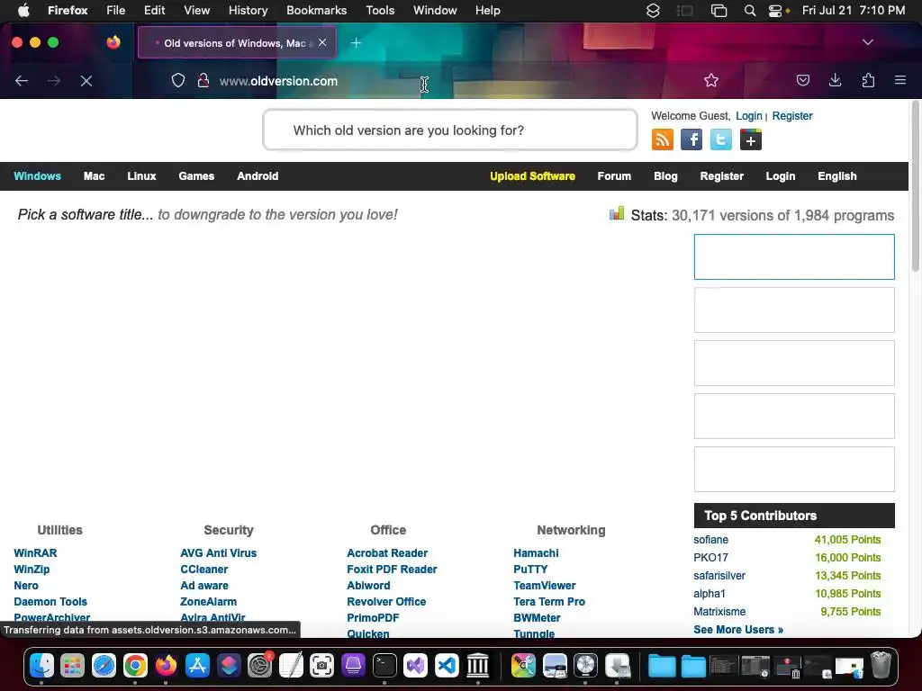The image size is (922, 691).
Task: Open the WinRAR link under Utilities
Action: [x=35, y=553]
